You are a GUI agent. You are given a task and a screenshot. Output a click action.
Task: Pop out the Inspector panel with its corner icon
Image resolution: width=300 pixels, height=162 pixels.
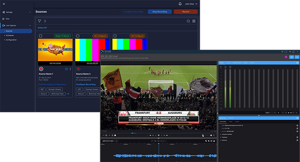click(x=297, y=118)
